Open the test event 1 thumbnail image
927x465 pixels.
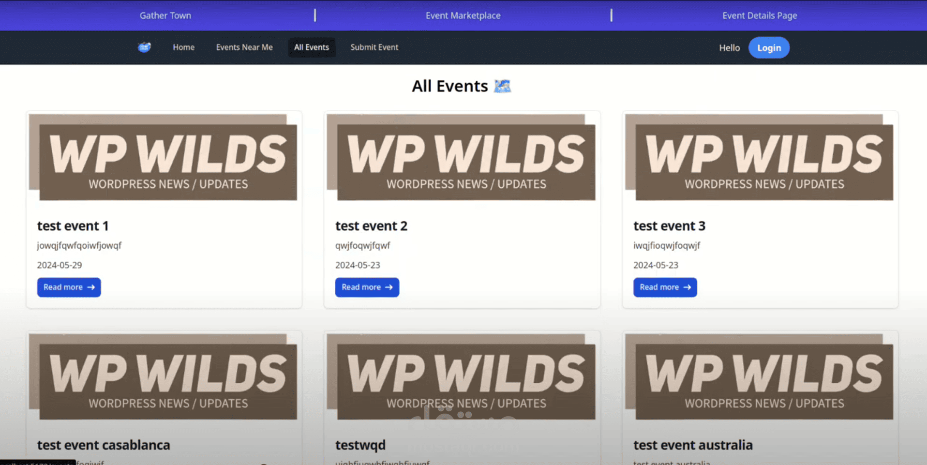(163, 157)
